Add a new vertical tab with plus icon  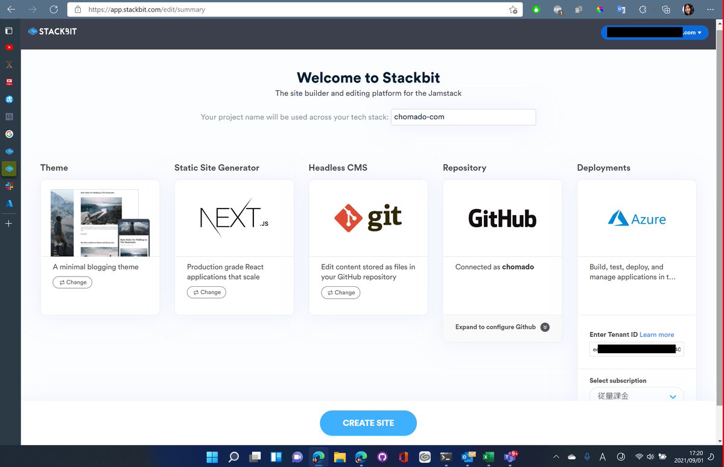(9, 224)
